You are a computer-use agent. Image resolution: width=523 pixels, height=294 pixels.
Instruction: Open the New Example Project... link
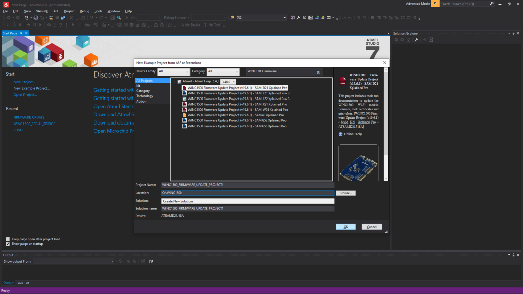point(31,88)
